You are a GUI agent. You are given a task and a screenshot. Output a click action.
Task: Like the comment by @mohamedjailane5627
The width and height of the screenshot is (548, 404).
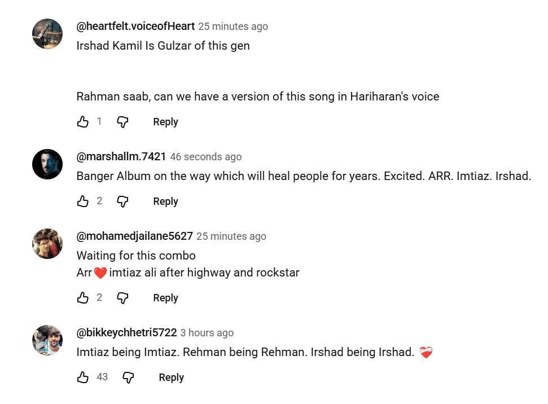coord(83,298)
